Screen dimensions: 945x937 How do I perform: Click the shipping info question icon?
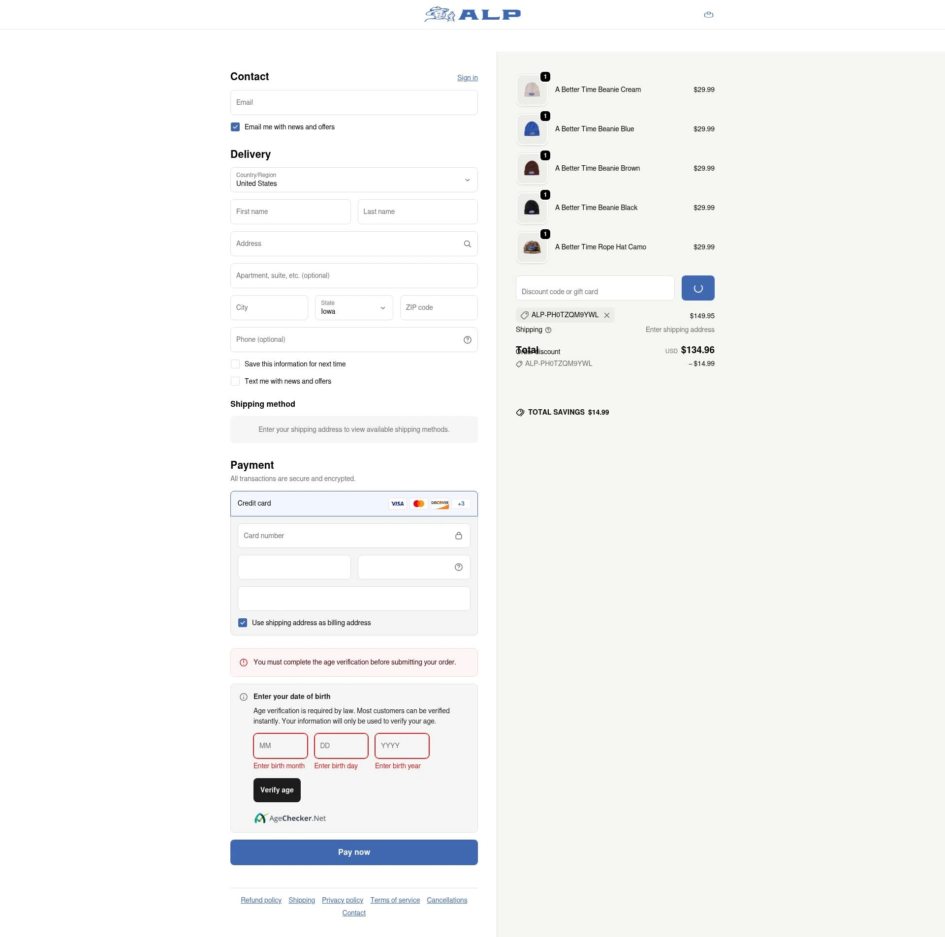548,330
